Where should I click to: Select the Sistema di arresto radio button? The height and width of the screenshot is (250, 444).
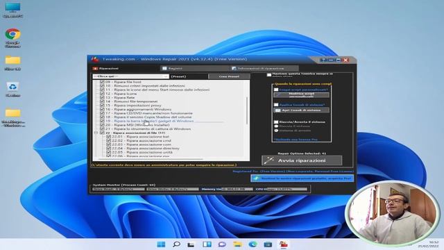(276, 131)
